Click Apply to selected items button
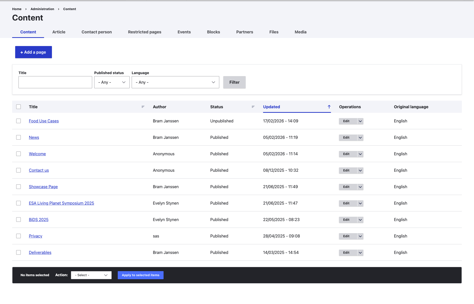This screenshot has width=474, height=304. pos(141,275)
